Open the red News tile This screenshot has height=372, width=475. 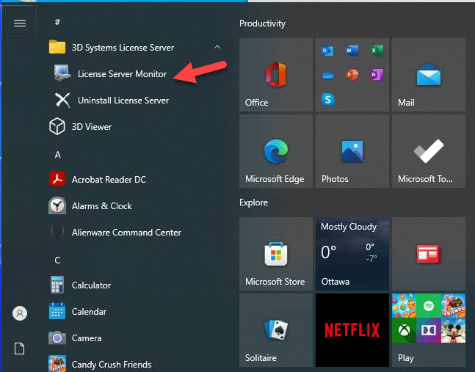tap(428, 254)
